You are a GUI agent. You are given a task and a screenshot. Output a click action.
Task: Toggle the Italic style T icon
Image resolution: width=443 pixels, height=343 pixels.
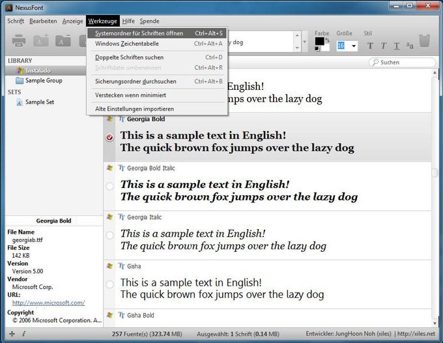(383, 46)
